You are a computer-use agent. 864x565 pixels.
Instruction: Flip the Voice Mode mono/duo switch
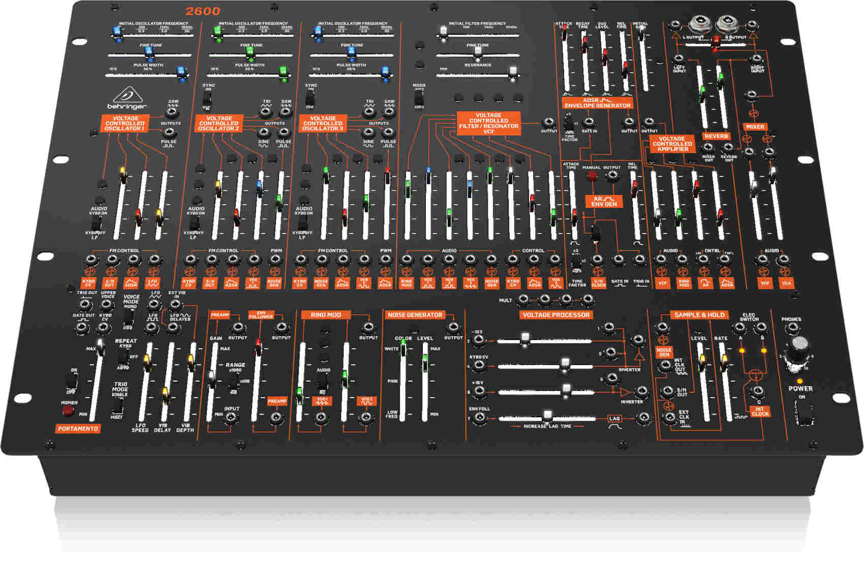(x=129, y=318)
